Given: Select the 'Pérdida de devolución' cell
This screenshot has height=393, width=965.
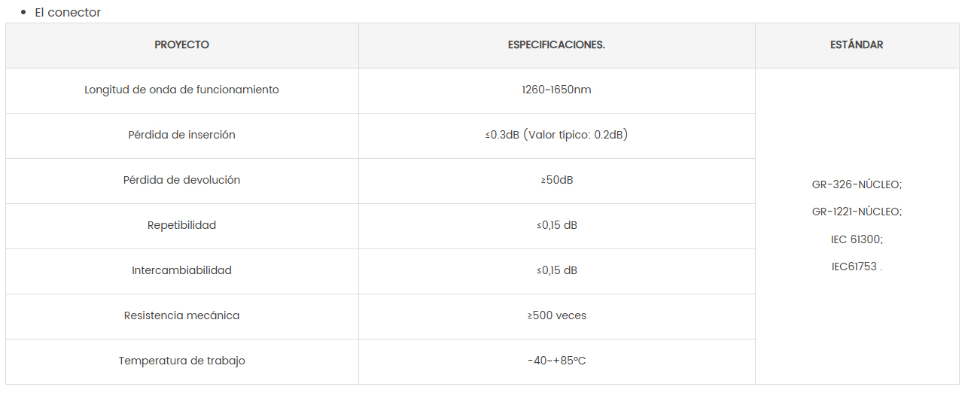Looking at the screenshot, I should click(182, 181).
